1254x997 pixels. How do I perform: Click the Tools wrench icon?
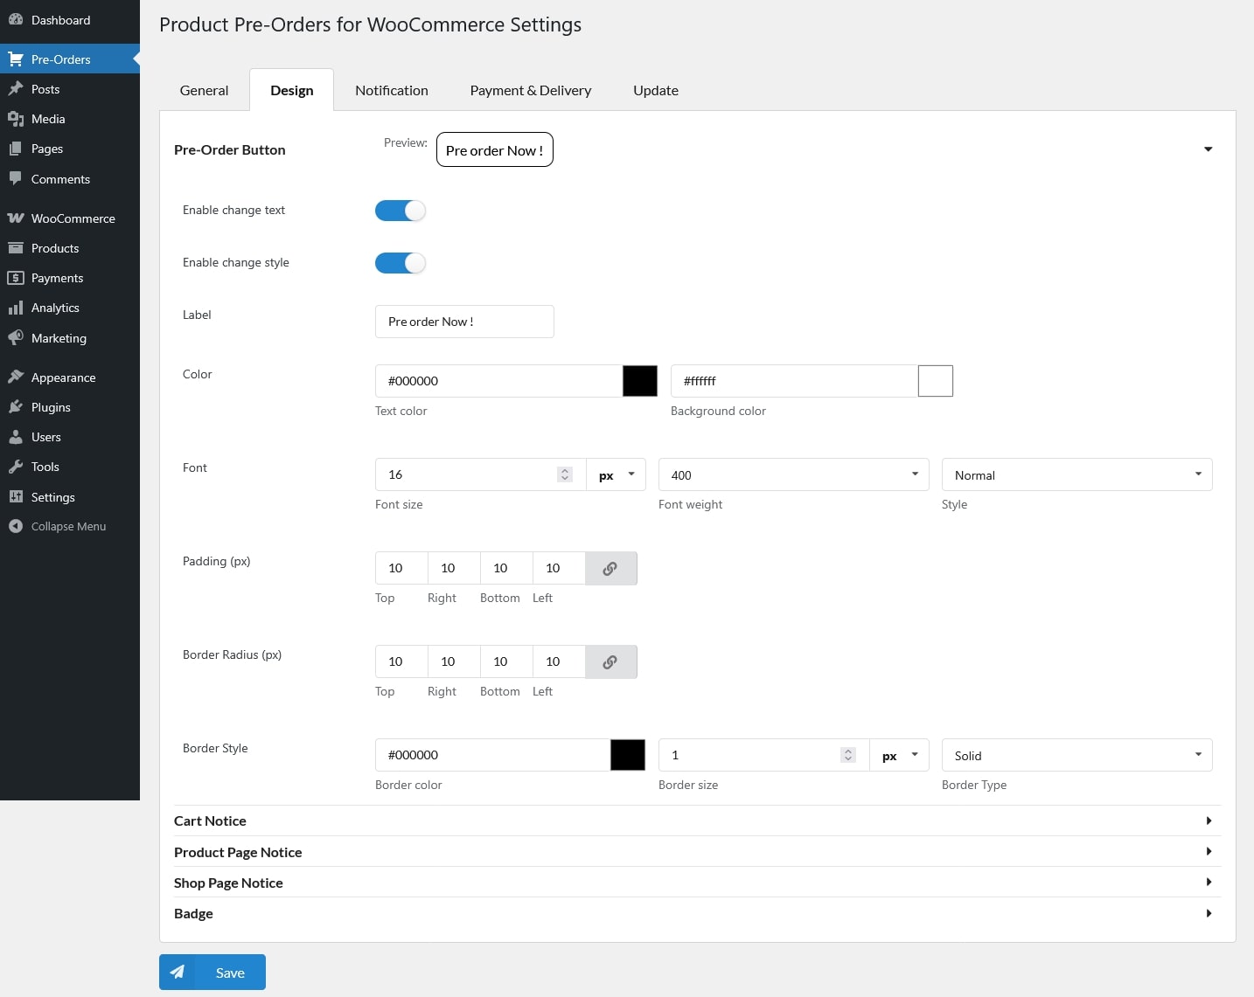click(16, 467)
